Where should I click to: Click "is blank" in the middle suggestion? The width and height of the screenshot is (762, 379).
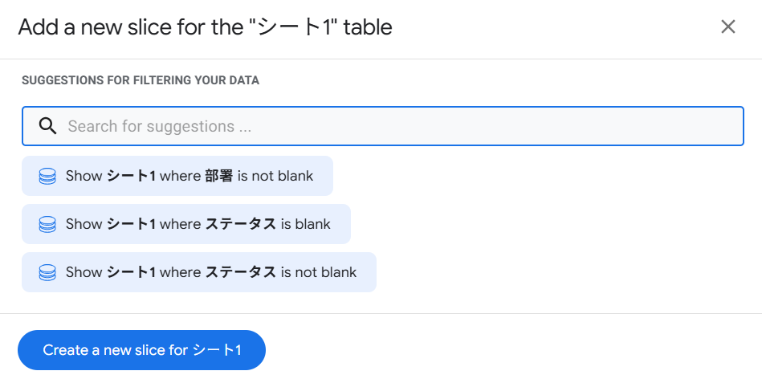(x=305, y=224)
